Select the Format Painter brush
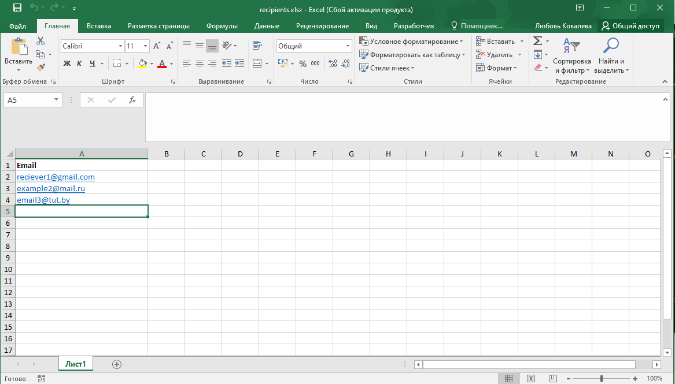 pyautogui.click(x=40, y=68)
